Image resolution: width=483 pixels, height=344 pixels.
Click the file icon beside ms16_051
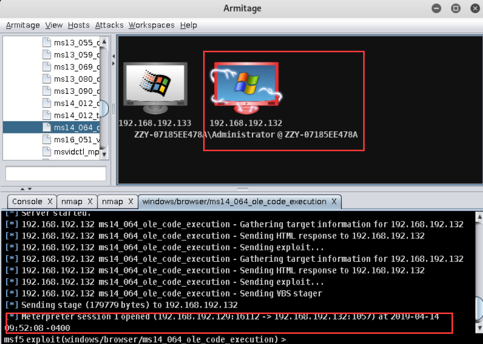pos(47,140)
